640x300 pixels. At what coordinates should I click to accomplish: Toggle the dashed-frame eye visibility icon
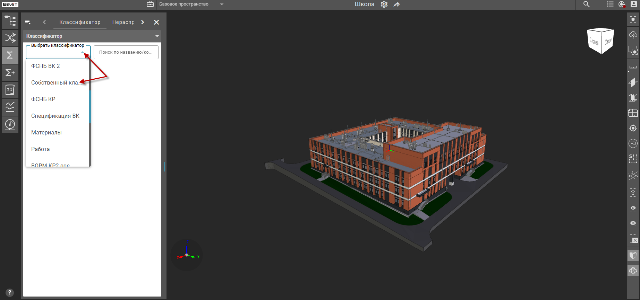633,208
